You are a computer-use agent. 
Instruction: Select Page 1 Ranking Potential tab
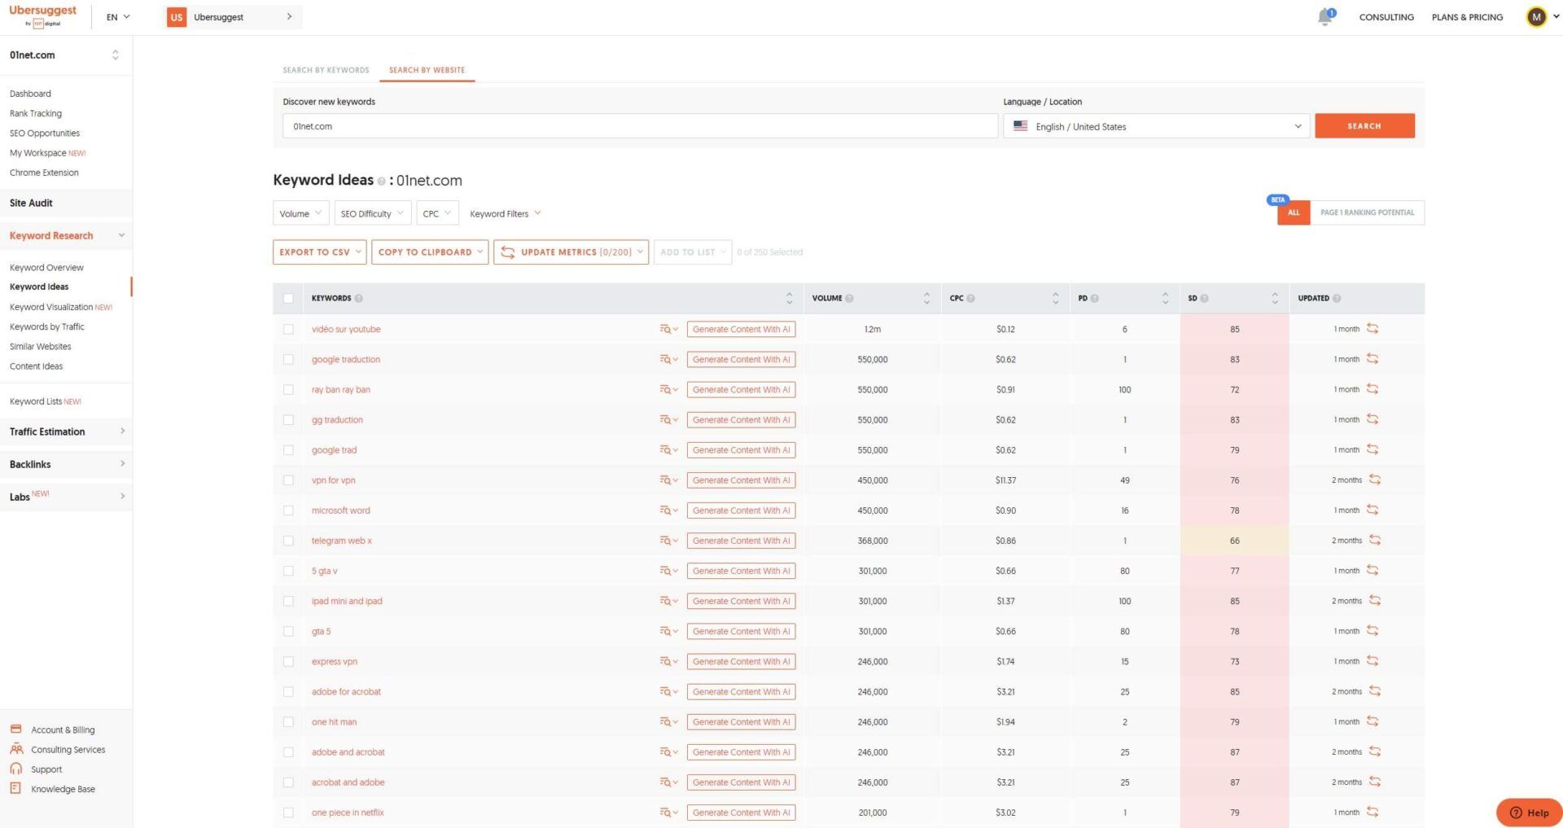(x=1367, y=212)
